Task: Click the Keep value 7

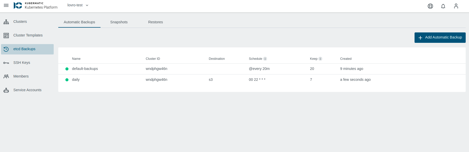Action: point(311,80)
